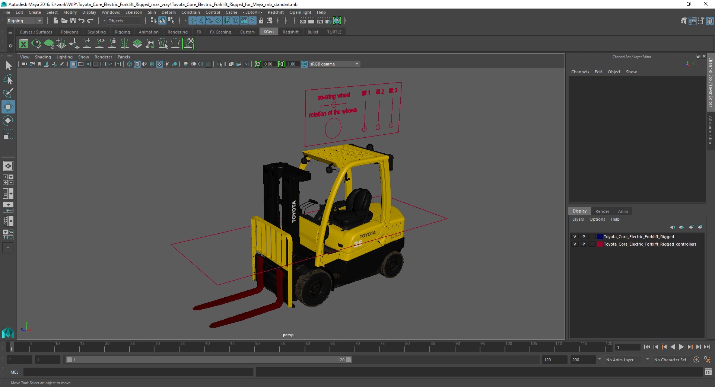The image size is (715, 387).
Task: Toggle auto keyframe button
Action: pyautogui.click(x=696, y=360)
